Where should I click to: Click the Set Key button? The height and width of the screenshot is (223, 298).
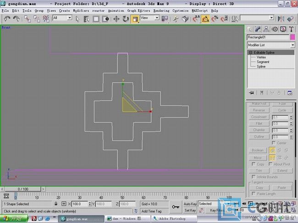pyautogui.click(x=190, y=210)
